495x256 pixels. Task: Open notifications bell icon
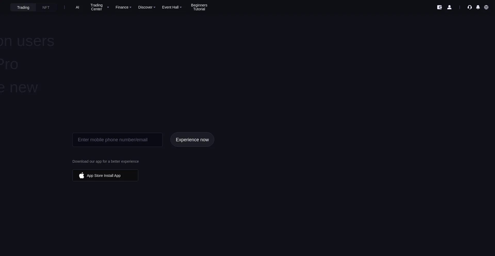pyautogui.click(x=478, y=7)
